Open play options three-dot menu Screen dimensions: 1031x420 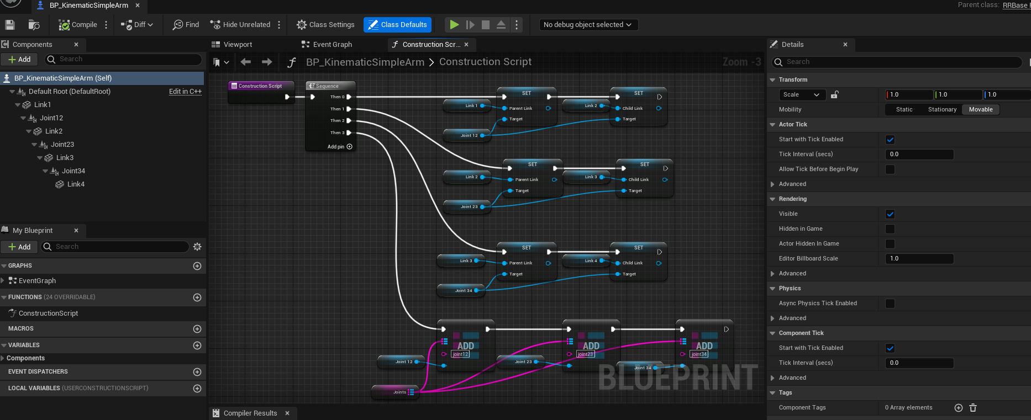coord(517,25)
